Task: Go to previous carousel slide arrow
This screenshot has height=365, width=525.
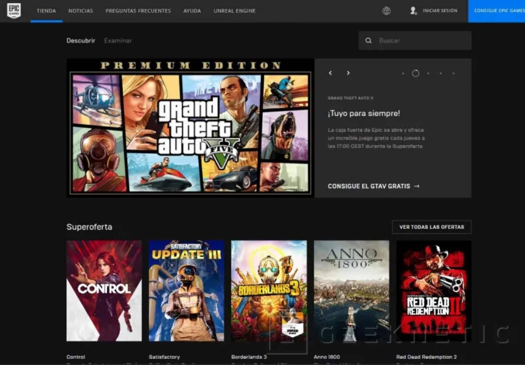Action: tap(330, 73)
